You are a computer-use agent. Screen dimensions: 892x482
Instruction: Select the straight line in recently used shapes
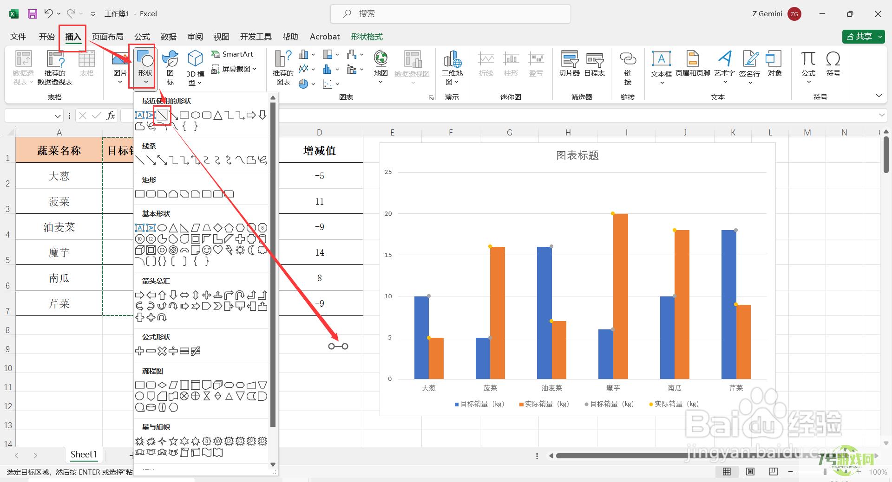click(162, 115)
